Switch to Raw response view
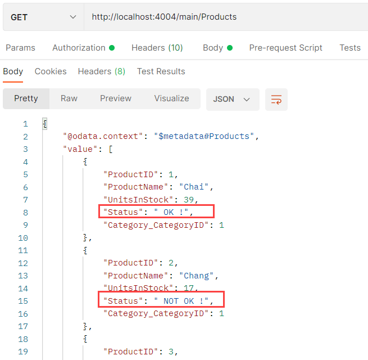The image size is (368, 360). click(69, 98)
